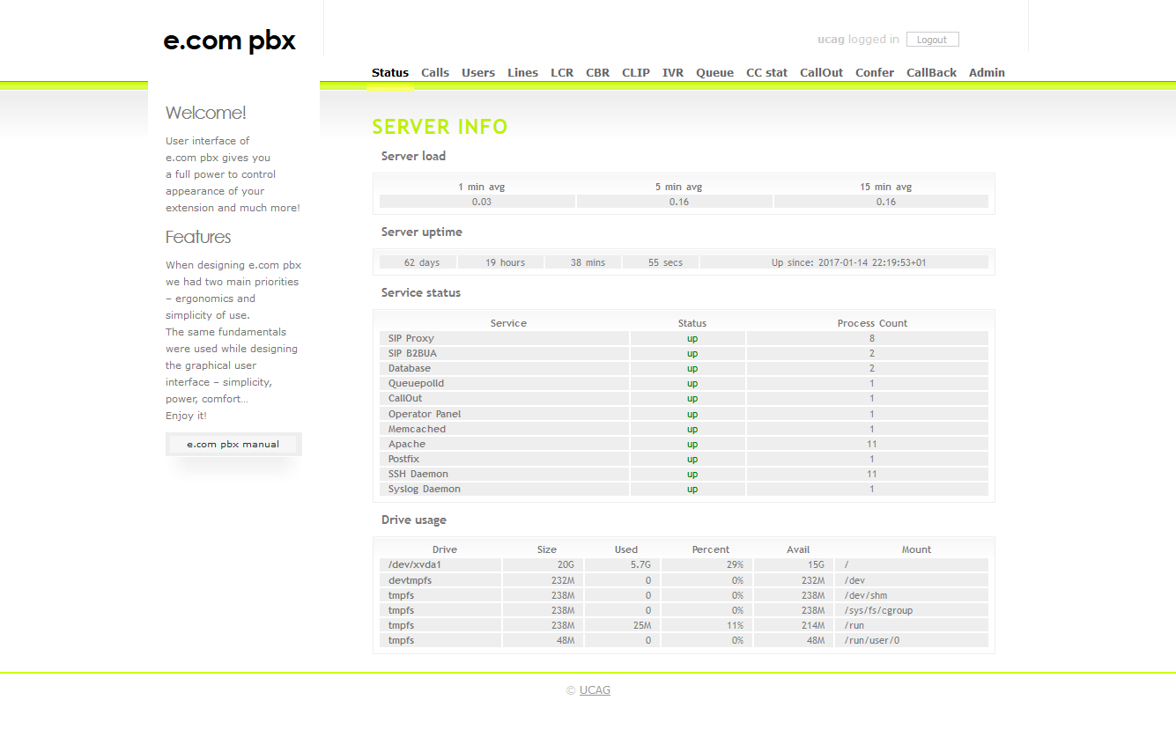Viewport: 1176px width, 737px height.
Task: Open the Admin tab
Action: tap(987, 73)
